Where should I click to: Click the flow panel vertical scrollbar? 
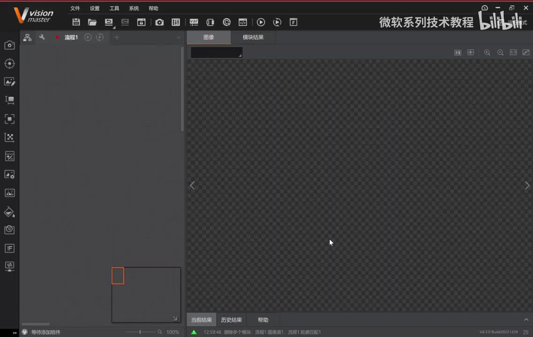[182, 89]
